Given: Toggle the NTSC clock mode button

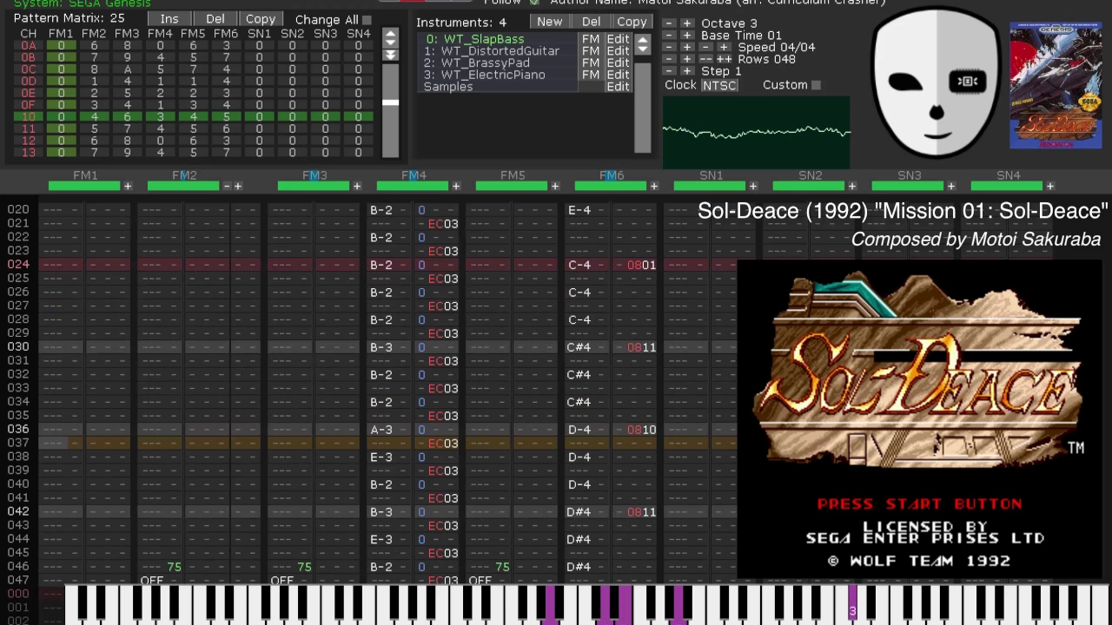Looking at the screenshot, I should point(719,85).
